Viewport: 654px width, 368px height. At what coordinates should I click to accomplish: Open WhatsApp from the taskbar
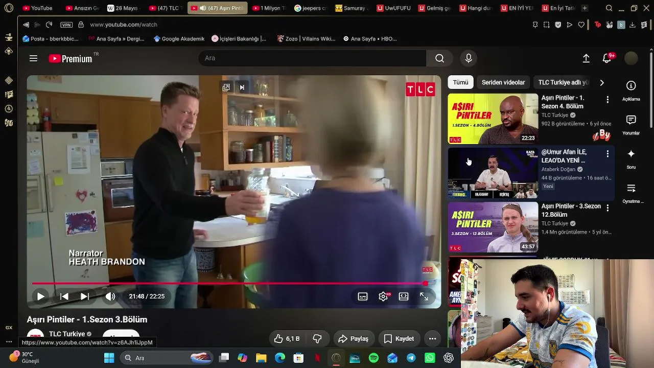click(x=430, y=358)
